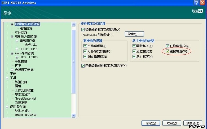Select 文件防護 in the tree
The width and height of the screenshot is (207, 129).
[21, 32]
